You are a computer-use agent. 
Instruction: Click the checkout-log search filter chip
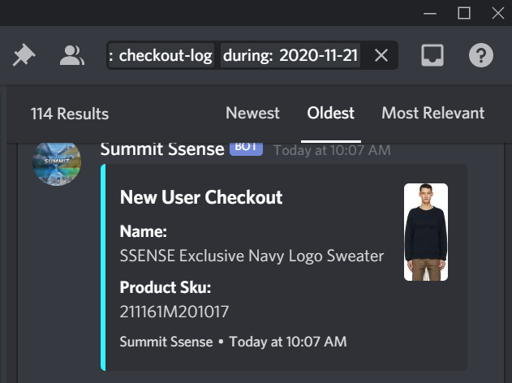pos(161,55)
